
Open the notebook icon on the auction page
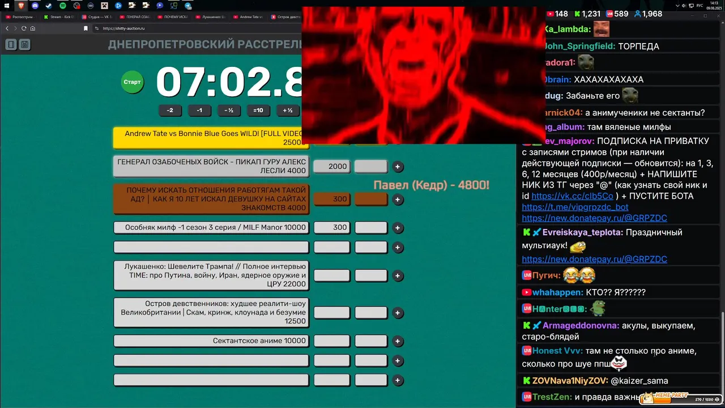coord(11,44)
